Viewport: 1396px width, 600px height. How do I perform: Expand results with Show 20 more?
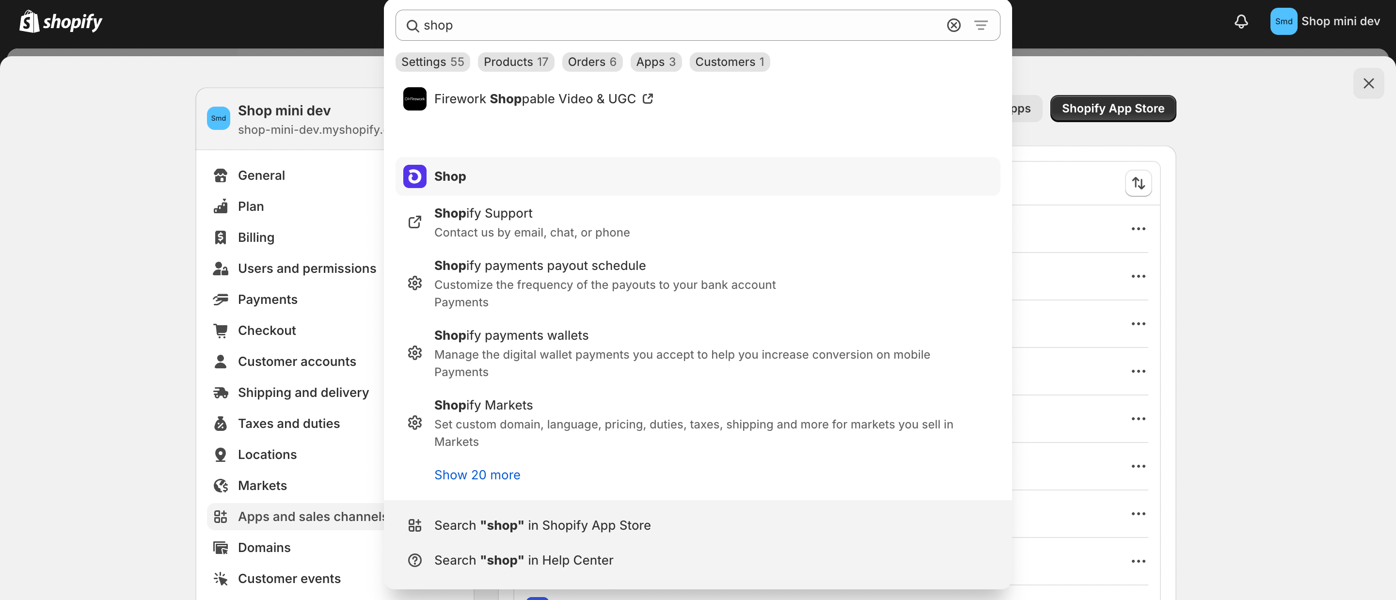click(477, 475)
